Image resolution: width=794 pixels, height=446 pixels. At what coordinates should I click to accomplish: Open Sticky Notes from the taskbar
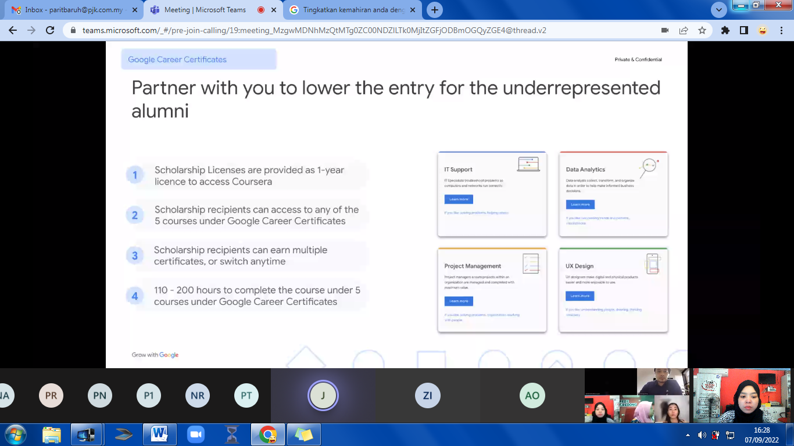304,434
